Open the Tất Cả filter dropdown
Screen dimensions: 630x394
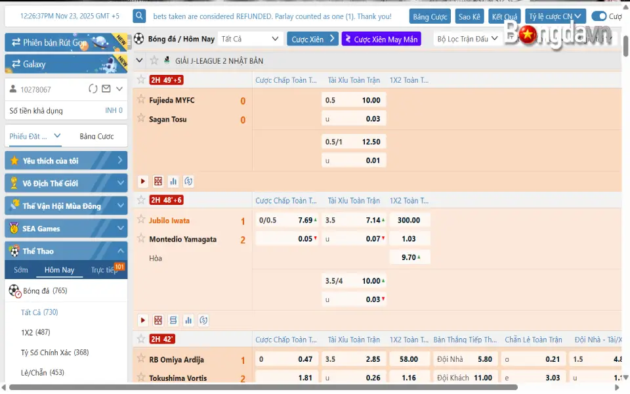click(249, 39)
